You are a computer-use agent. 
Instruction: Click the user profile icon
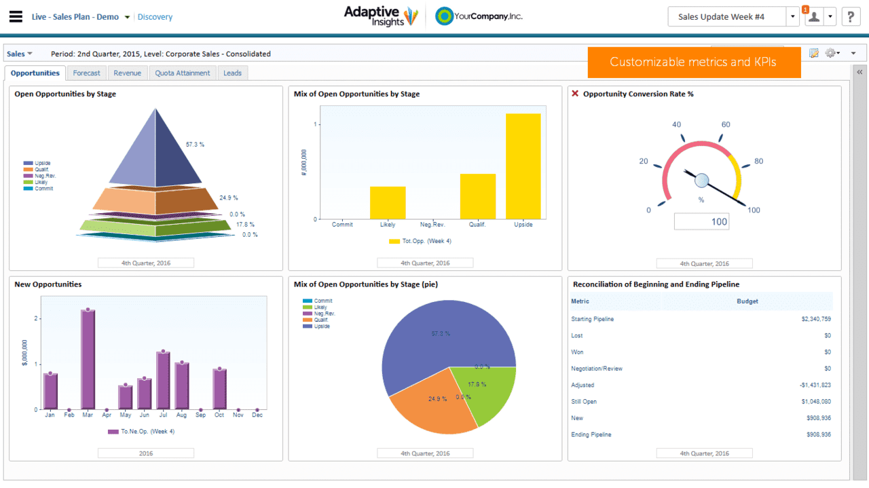[x=813, y=17]
